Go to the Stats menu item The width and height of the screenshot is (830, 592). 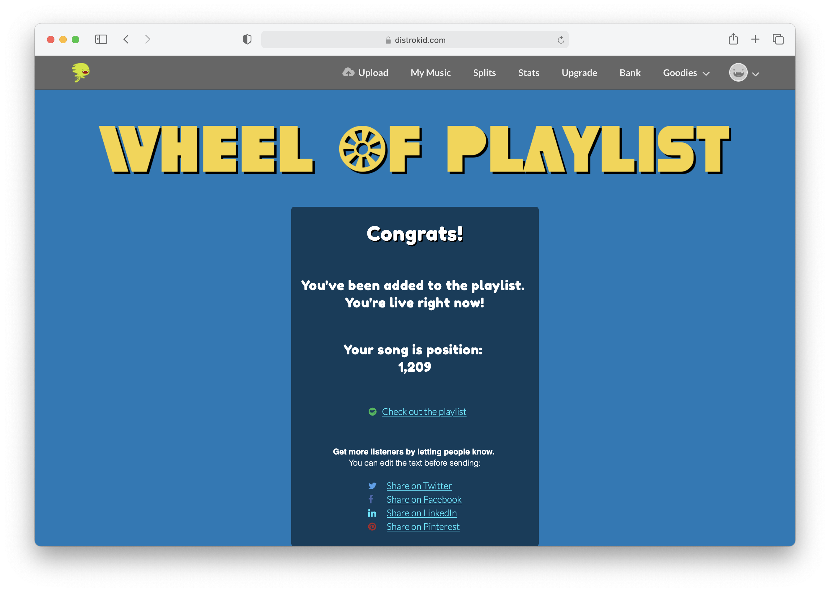pos(528,73)
